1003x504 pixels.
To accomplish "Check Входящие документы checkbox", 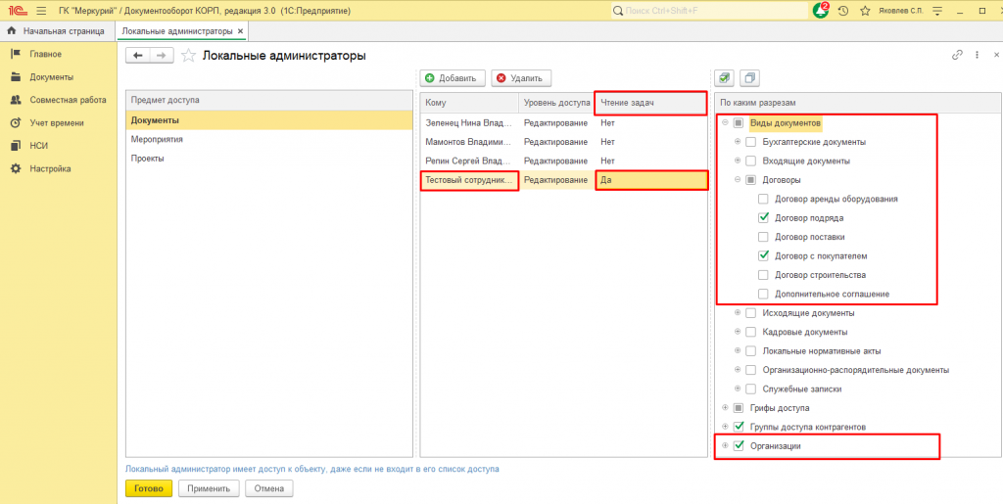I will pyautogui.click(x=751, y=160).
